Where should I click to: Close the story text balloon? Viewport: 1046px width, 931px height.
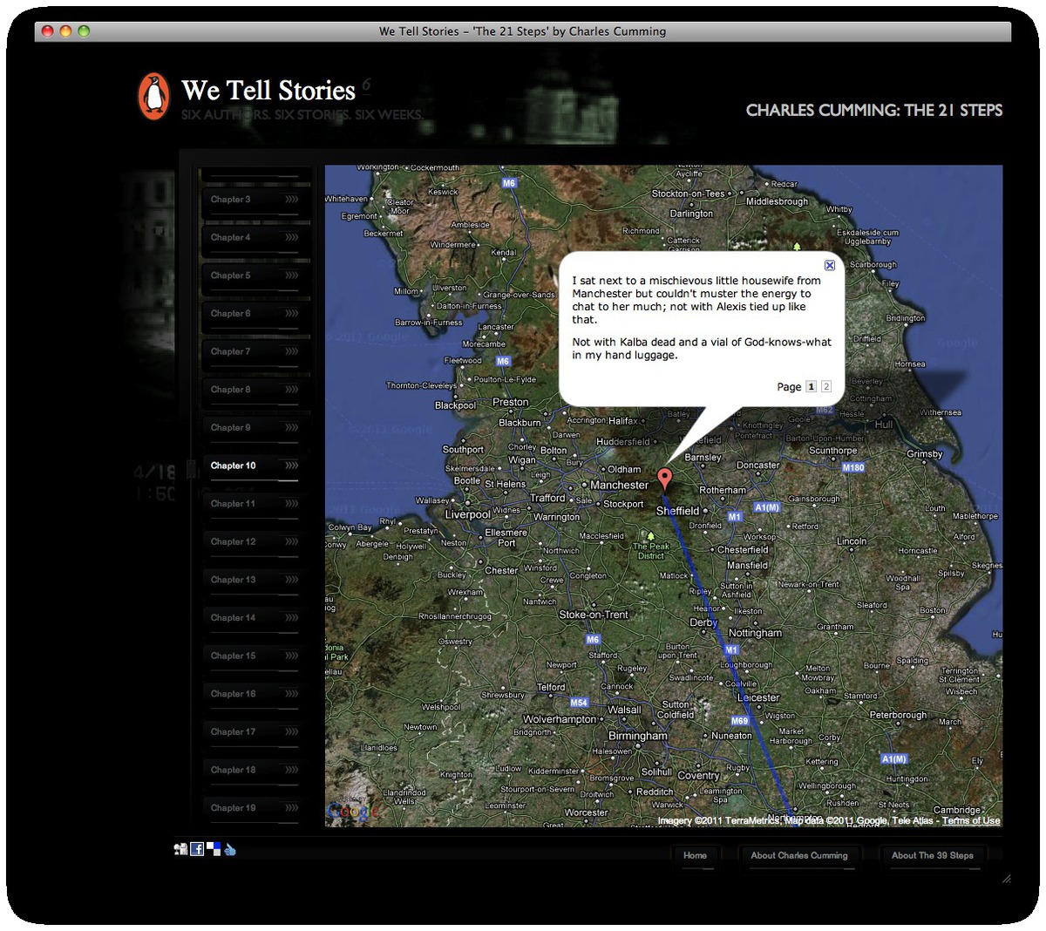(830, 265)
